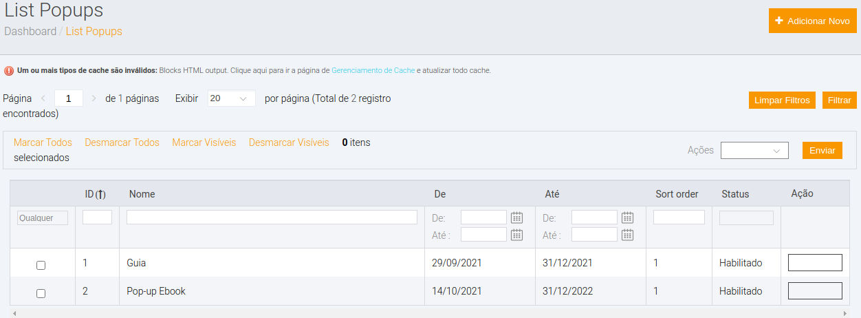Focus De column start date field
The image size is (861, 318).
point(483,218)
